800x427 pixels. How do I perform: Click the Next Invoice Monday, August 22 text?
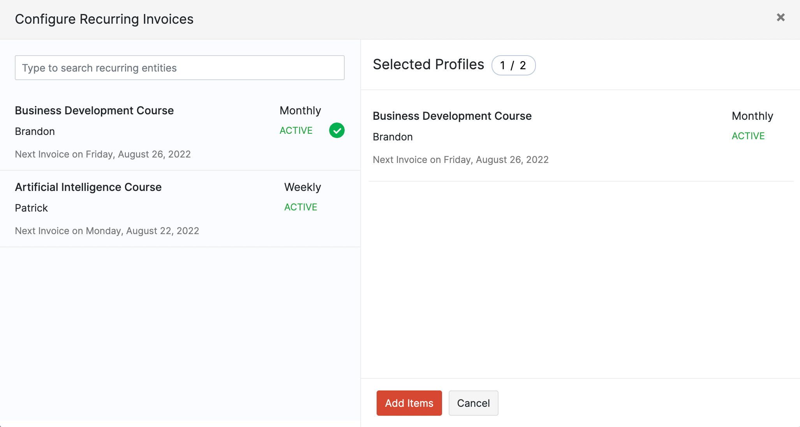pos(107,231)
